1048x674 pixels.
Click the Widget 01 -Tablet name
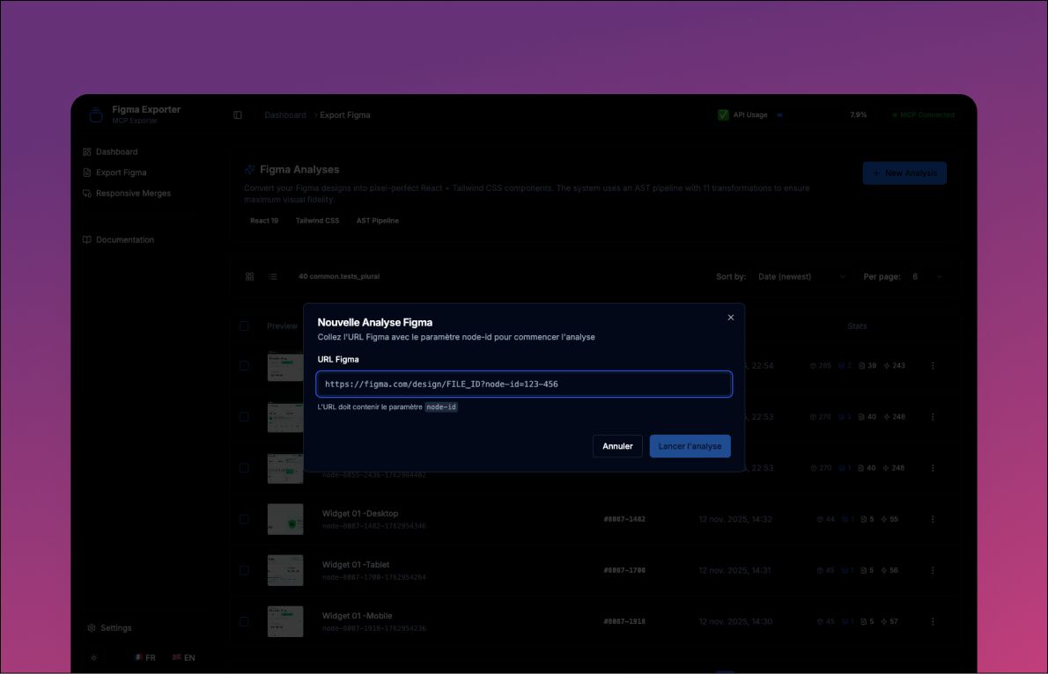356,565
